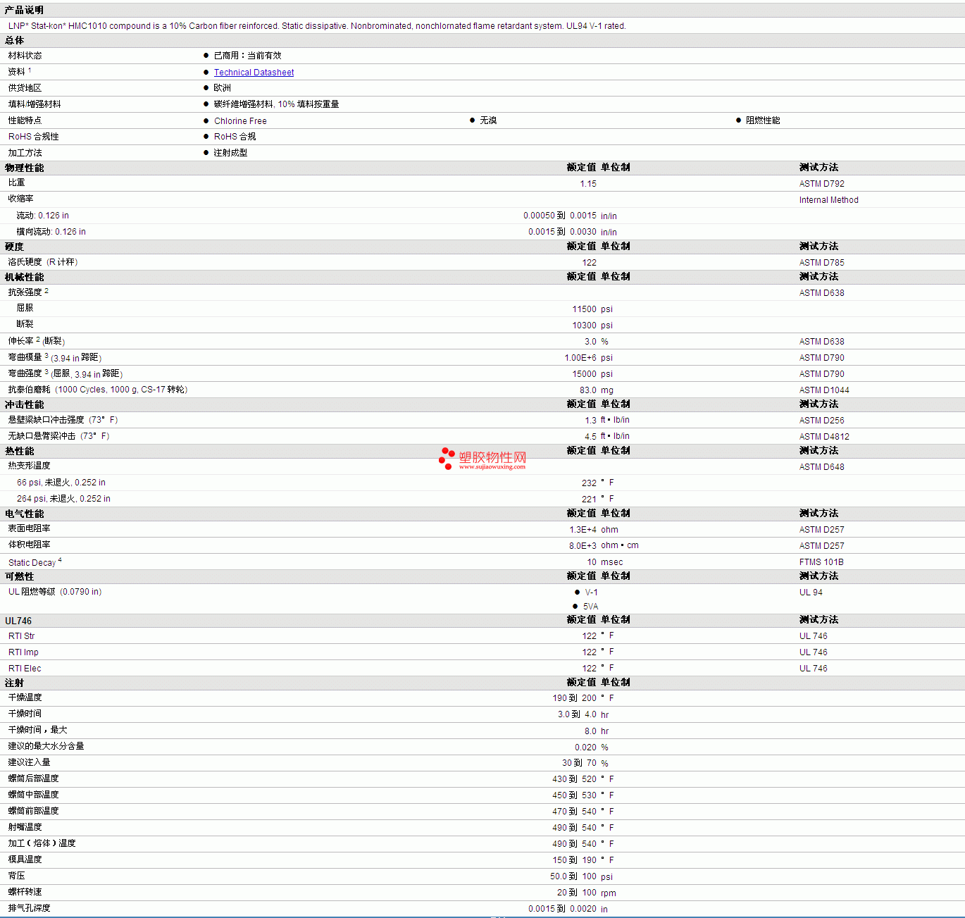Click the ASTM D792 test method
Screen dimensions: 965x918
pos(821,184)
